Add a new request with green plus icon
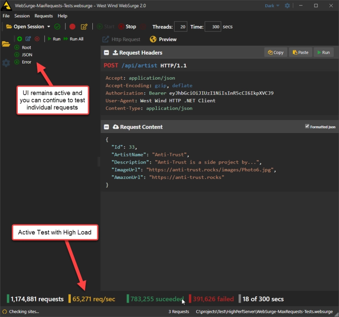Screen dimensions: 339x317 click(x=19, y=39)
